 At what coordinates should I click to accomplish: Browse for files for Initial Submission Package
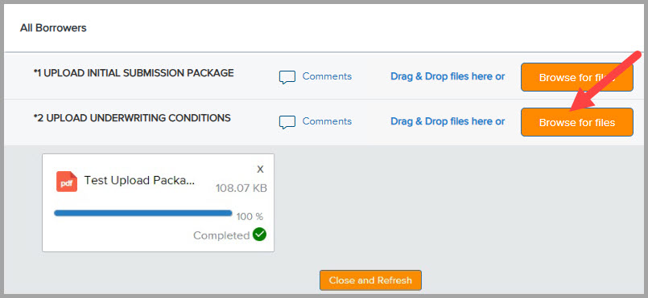click(577, 77)
